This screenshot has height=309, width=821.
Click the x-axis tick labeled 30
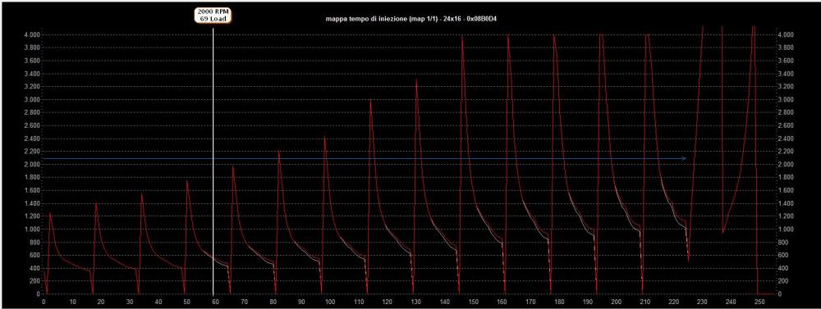click(130, 302)
